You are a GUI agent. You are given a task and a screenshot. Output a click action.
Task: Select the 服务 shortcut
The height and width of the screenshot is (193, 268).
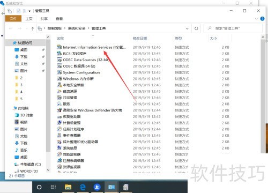point(63,104)
